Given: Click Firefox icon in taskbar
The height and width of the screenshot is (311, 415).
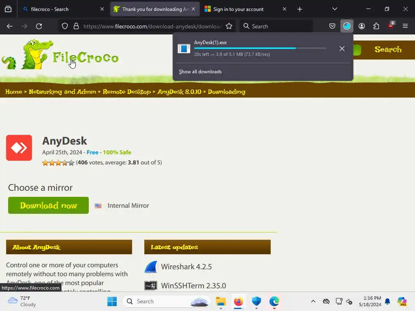Looking at the screenshot, I should coord(238,301).
